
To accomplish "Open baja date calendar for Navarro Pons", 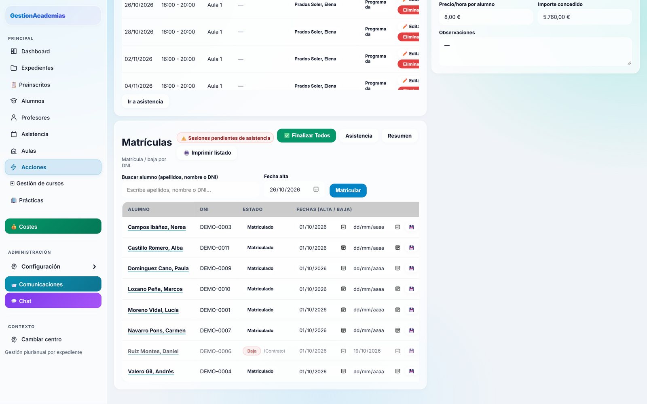I will [x=398, y=330].
